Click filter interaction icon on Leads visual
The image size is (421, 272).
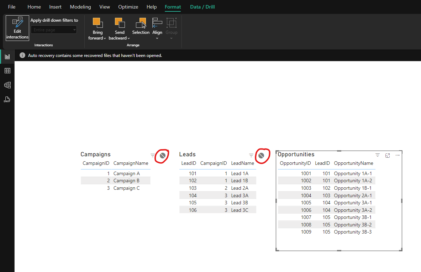[x=251, y=156]
